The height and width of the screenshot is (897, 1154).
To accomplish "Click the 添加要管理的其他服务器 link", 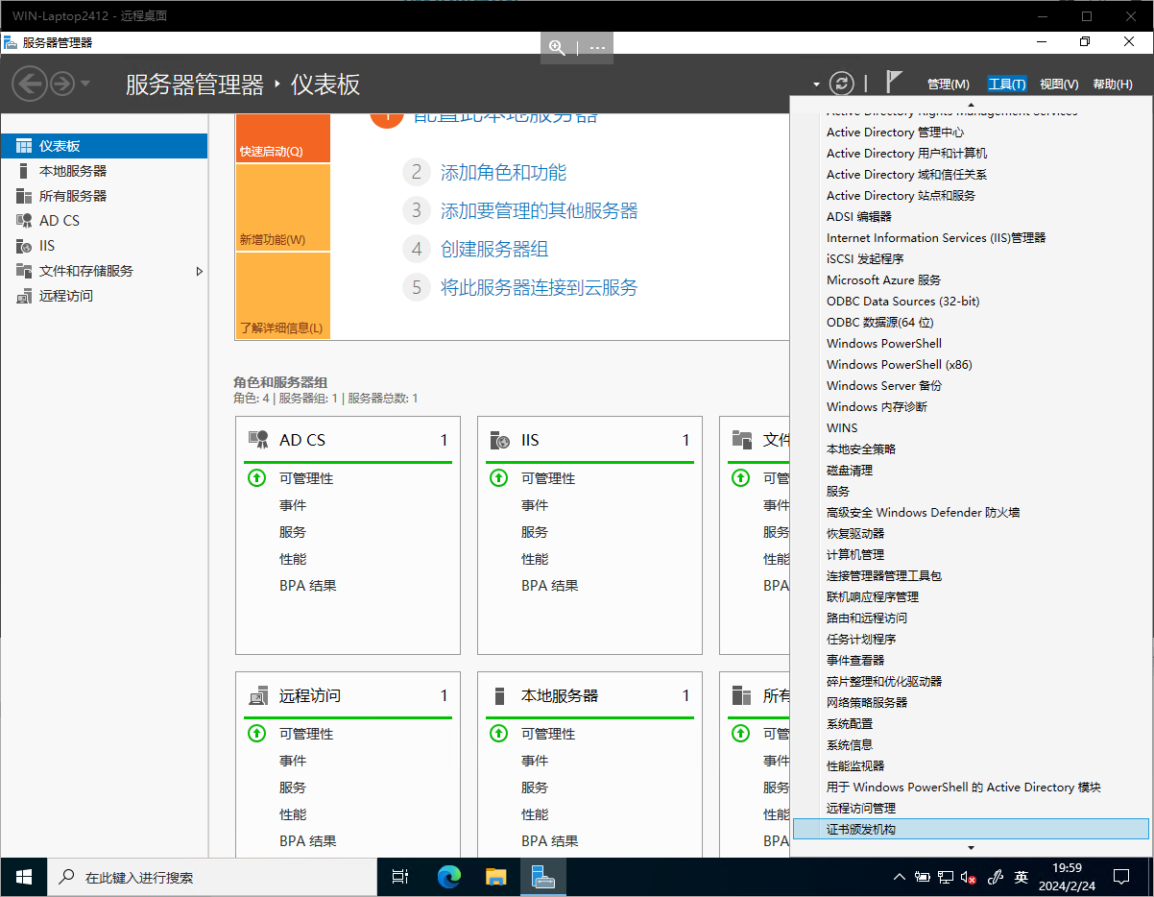I will coord(539,211).
